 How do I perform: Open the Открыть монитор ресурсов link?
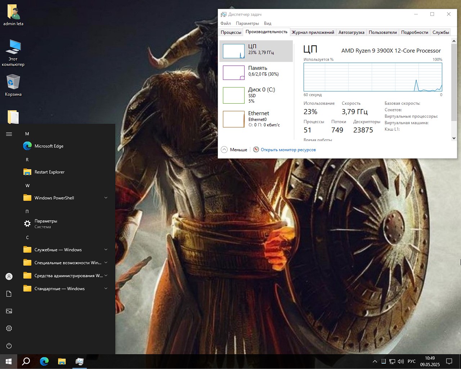pyautogui.click(x=288, y=150)
